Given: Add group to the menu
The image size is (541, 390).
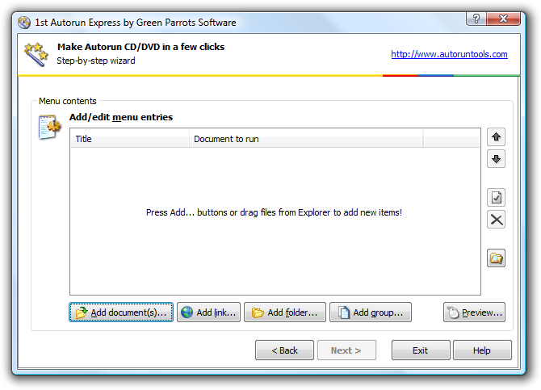Looking at the screenshot, I should click(x=370, y=312).
